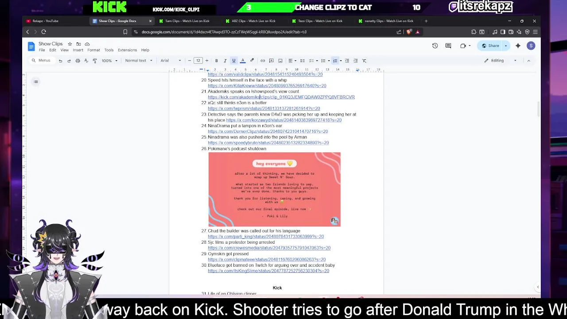Toggle the bulleted list
567x319 pixels.
click(x=323, y=61)
